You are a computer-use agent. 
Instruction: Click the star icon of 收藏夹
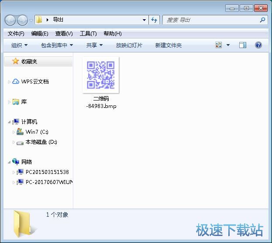click(15, 61)
